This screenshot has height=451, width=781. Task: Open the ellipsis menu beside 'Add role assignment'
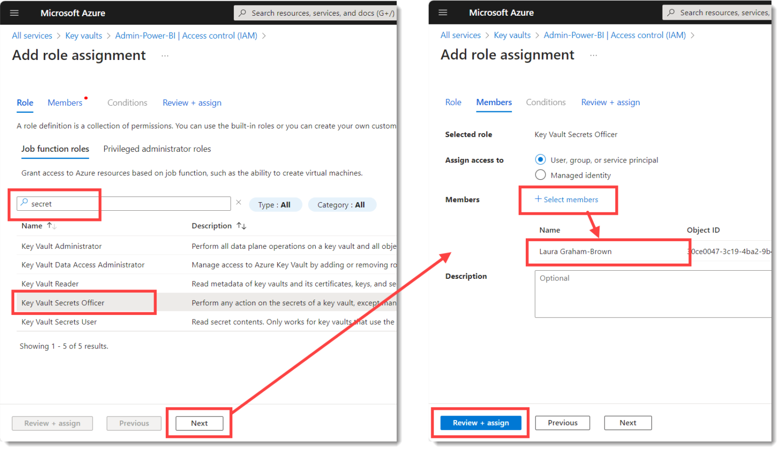pyautogui.click(x=164, y=56)
